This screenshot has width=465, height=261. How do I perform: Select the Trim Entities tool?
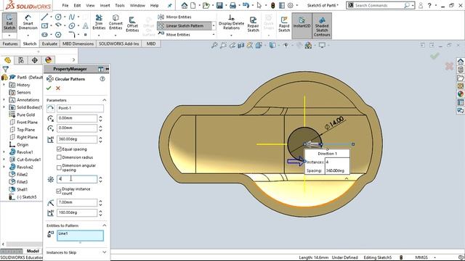coord(99,22)
